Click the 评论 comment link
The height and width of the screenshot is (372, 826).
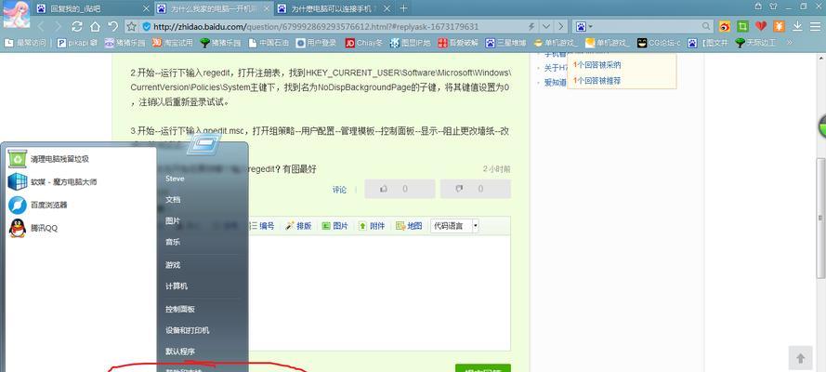tap(340, 190)
